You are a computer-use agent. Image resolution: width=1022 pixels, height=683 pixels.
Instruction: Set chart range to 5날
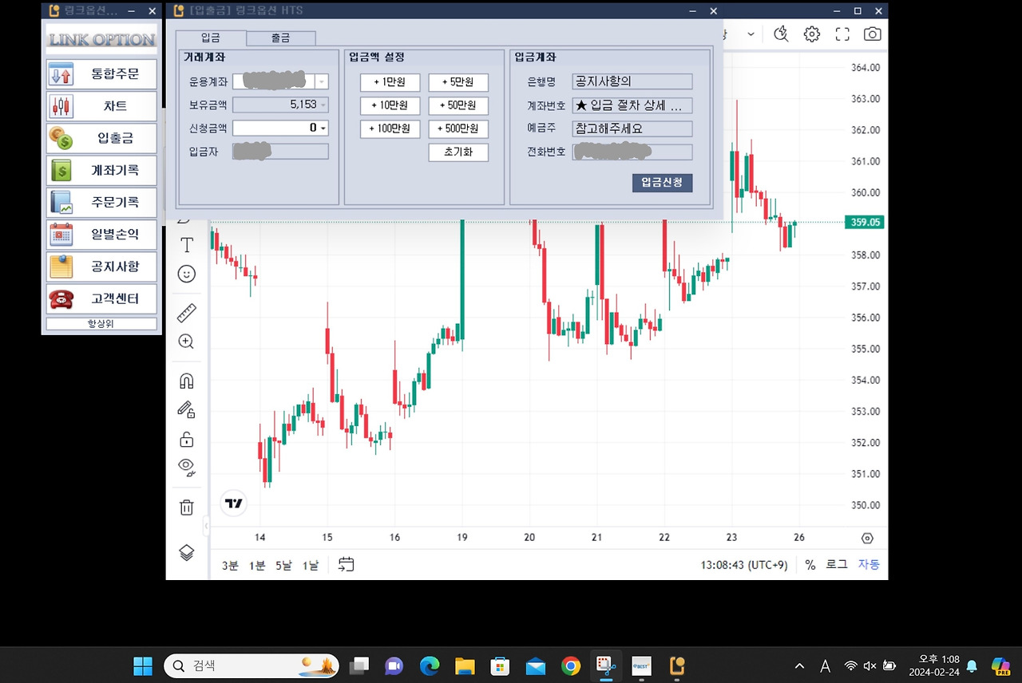[283, 565]
